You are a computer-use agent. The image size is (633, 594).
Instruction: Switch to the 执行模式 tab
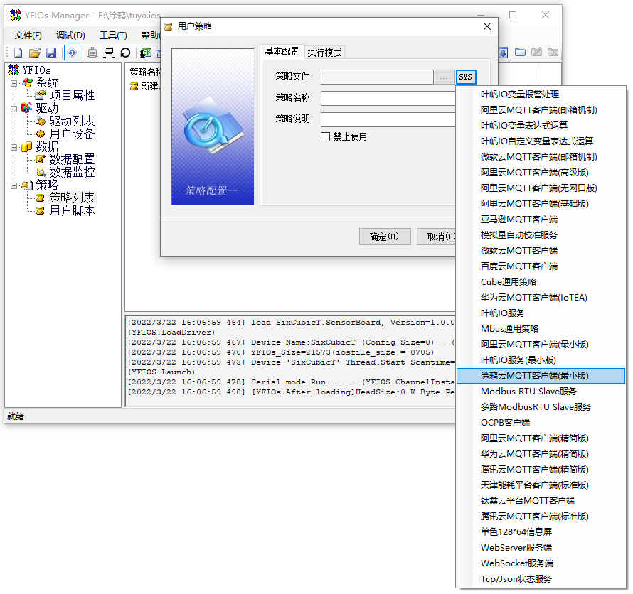pos(324,52)
